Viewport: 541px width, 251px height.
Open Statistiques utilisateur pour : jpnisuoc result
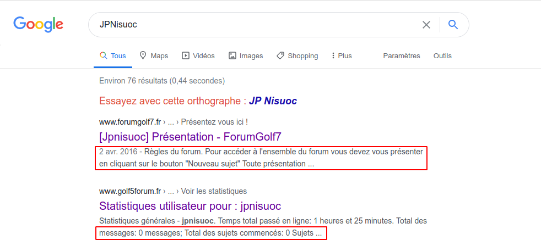tap(190, 206)
